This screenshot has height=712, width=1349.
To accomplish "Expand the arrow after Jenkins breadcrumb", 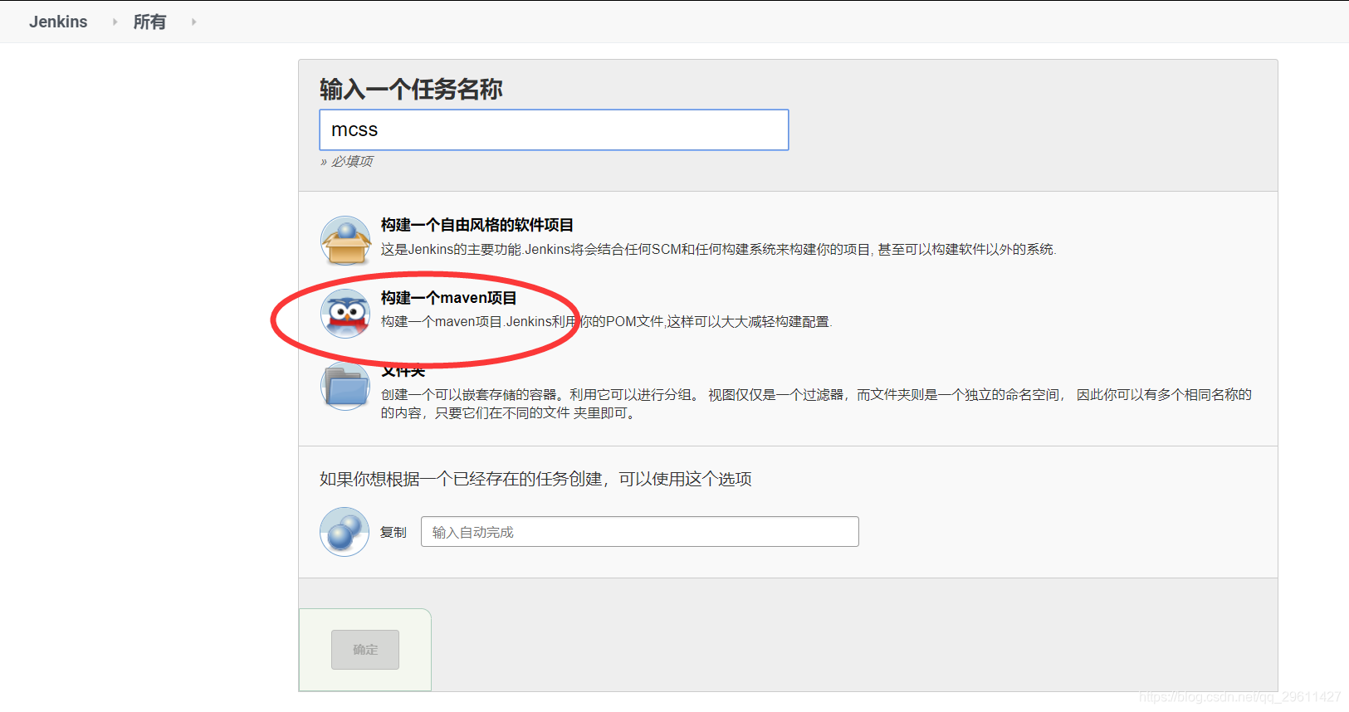I will point(115,22).
